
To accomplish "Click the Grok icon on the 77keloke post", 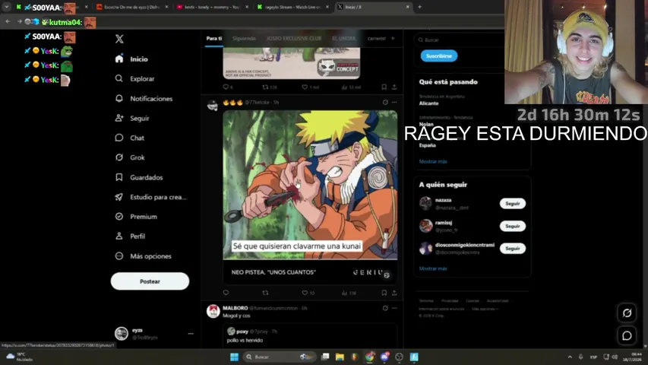I will pos(385,102).
